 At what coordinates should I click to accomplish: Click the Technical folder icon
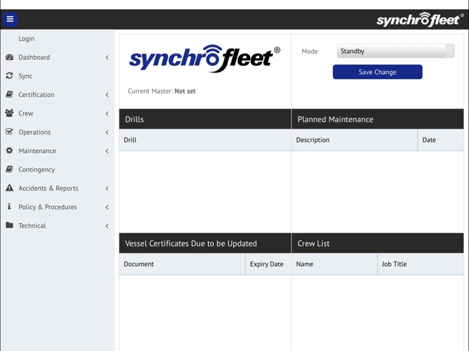click(x=9, y=225)
